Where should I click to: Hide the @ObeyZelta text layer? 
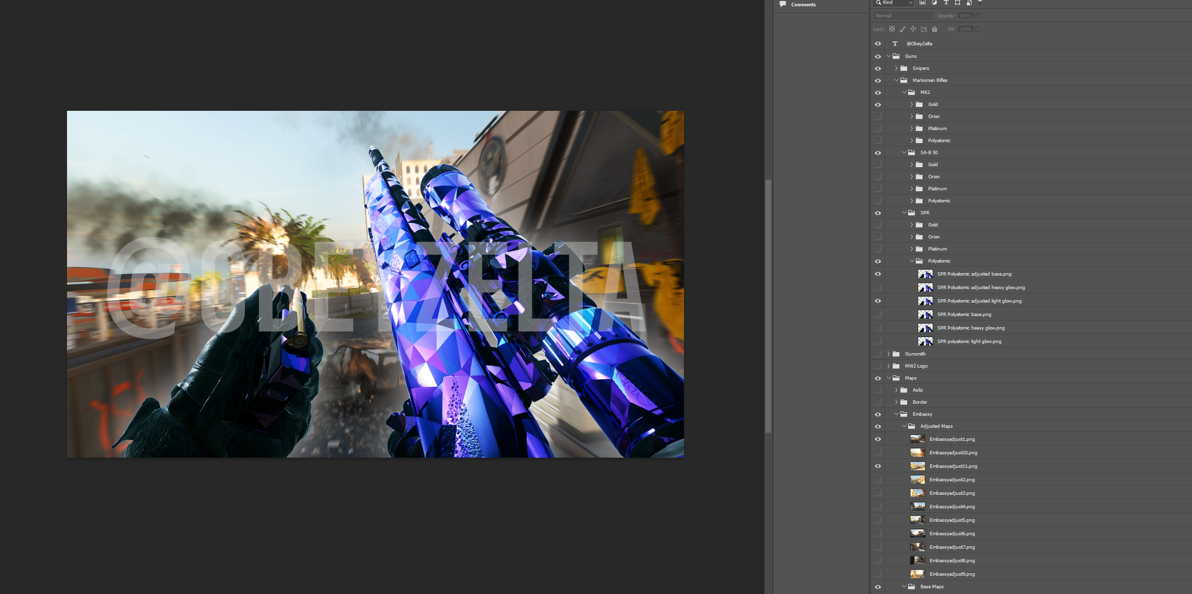(x=878, y=43)
